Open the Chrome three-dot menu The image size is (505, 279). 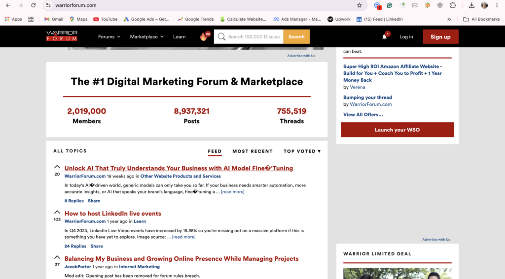coord(497,5)
